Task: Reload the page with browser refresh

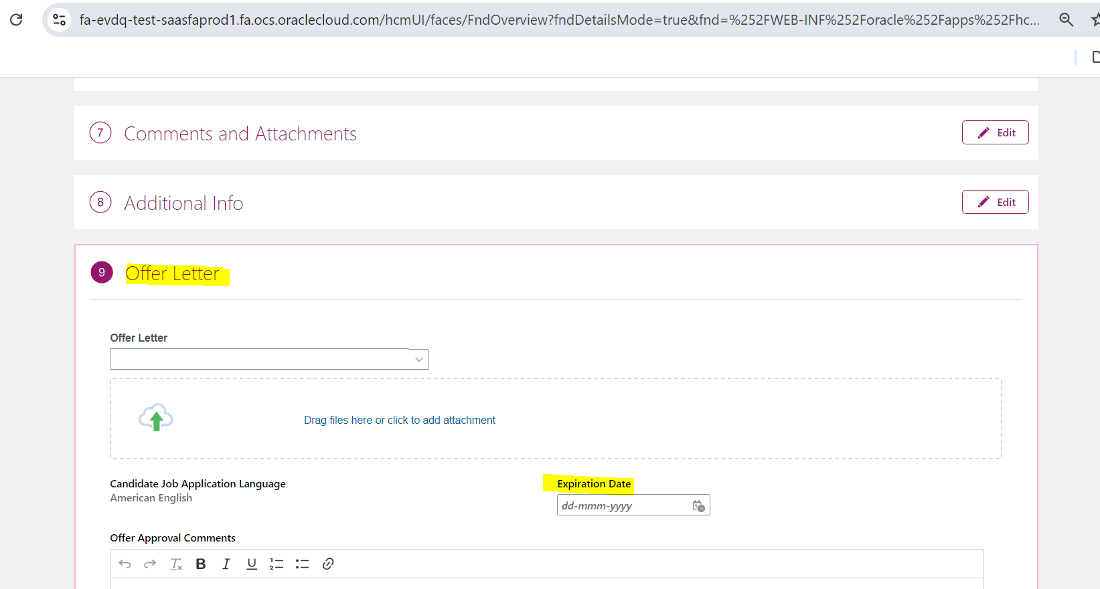Action: (17, 20)
